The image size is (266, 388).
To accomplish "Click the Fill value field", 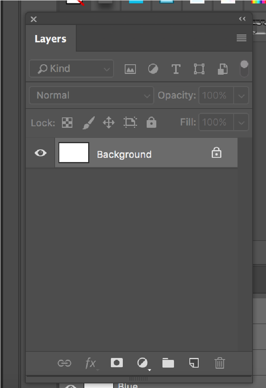I will tap(216, 122).
